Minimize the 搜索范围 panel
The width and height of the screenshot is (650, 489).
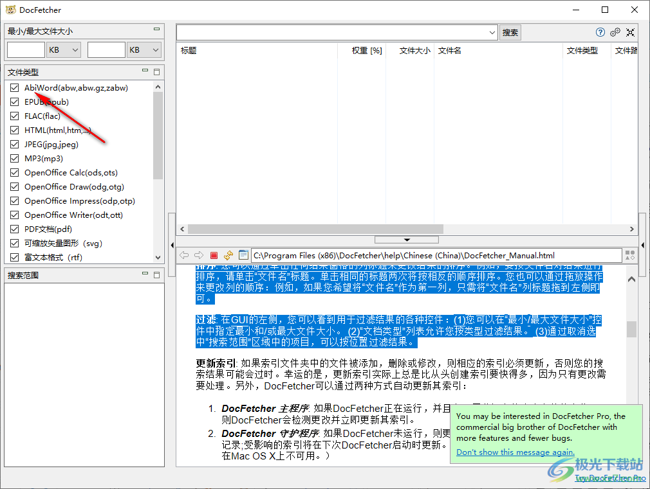pos(145,273)
